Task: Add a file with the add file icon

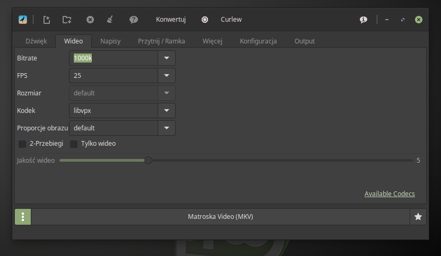Action: (x=47, y=20)
